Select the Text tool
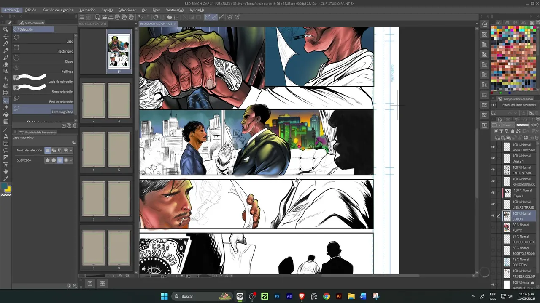Viewport: 540px width, 303px height. 6,136
